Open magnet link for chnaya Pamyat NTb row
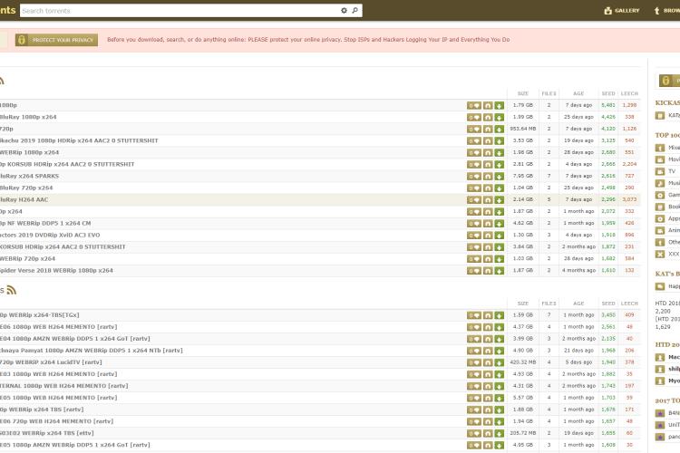The width and height of the screenshot is (680, 453). coord(488,351)
